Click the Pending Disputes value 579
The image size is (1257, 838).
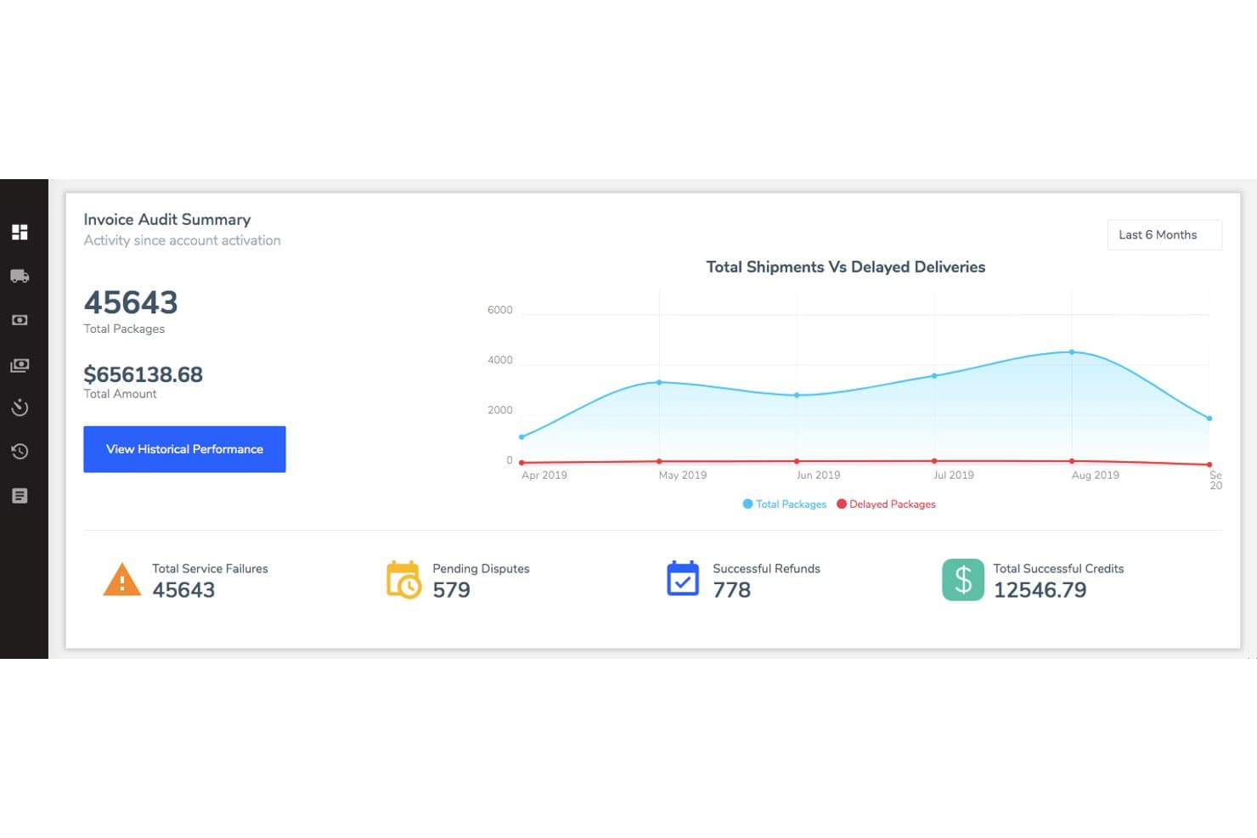(x=451, y=590)
